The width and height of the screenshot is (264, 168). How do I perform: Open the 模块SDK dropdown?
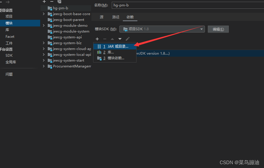coord(162,29)
